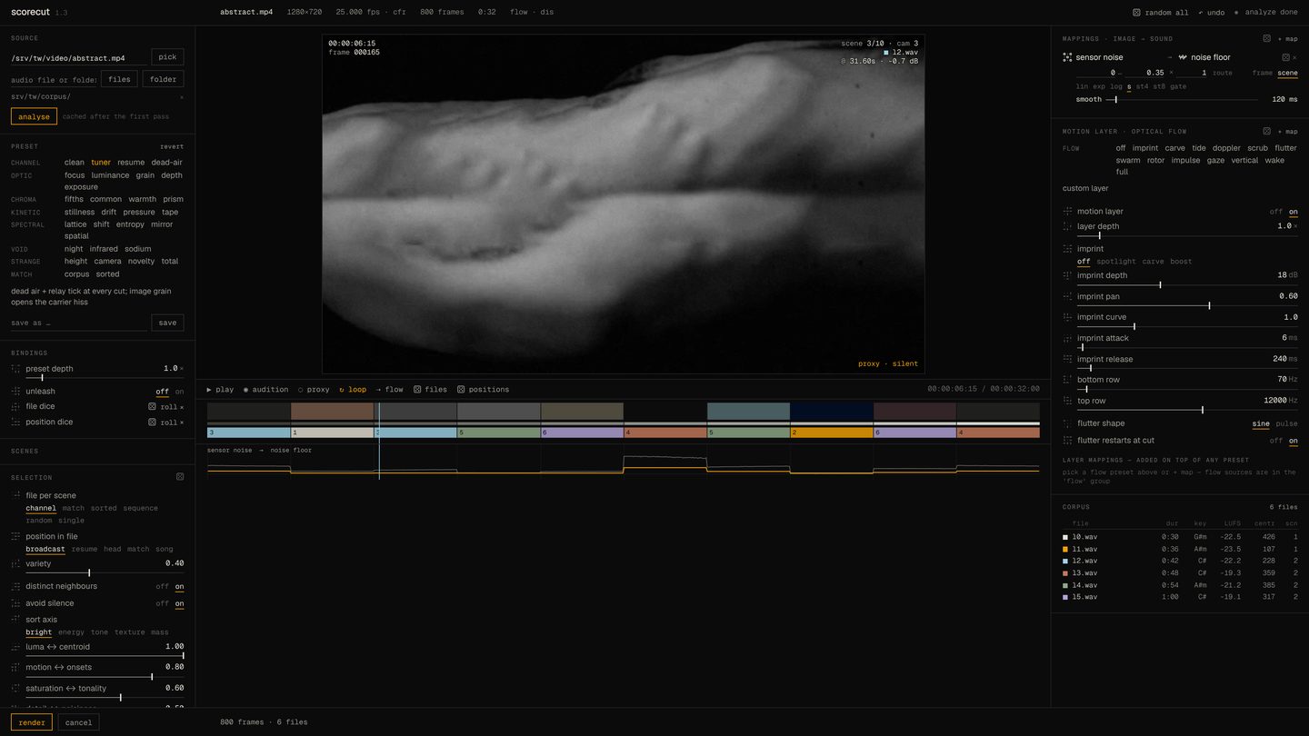Click the dot-grid handle beside "flutter shape"

(1067, 423)
